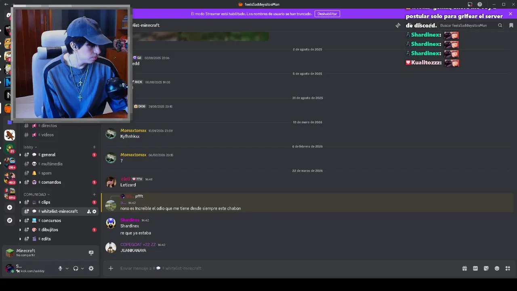This screenshot has height=291, width=517.
Task: Click the Minecraft screen share icon
Action: tap(91, 253)
